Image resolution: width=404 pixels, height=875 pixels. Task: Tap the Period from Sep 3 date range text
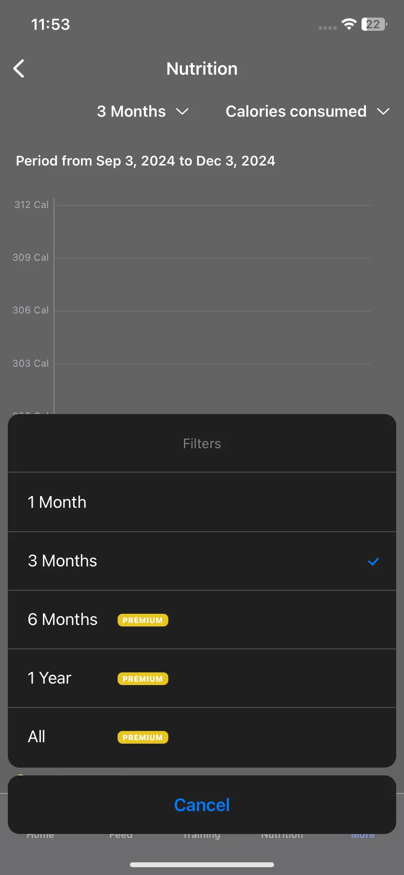tap(145, 161)
